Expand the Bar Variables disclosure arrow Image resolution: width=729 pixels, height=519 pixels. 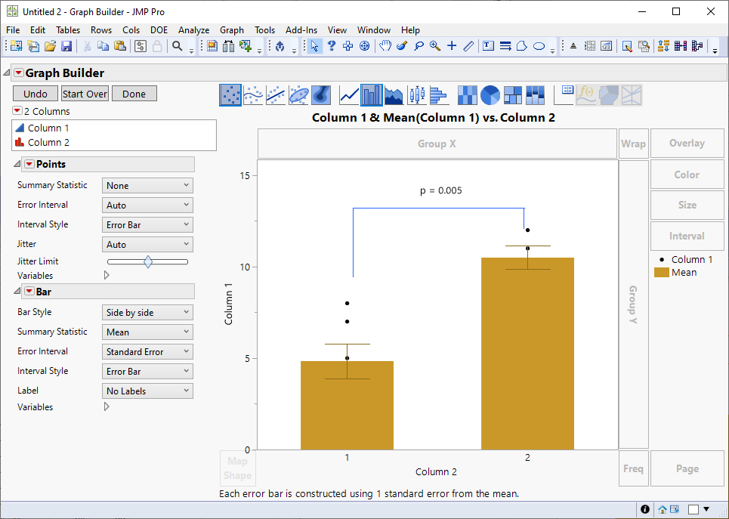coord(107,406)
